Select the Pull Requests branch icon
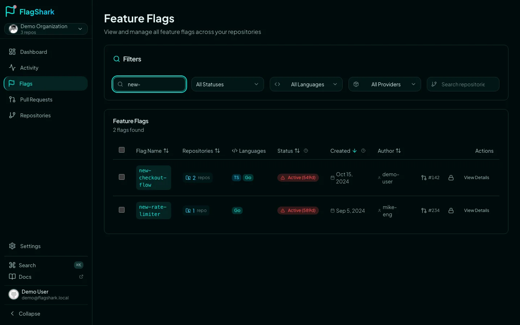The image size is (520, 325). click(12, 99)
